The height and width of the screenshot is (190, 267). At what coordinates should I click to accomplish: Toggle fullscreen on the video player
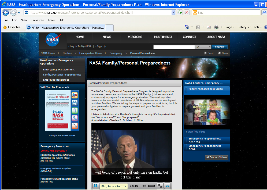160,186
